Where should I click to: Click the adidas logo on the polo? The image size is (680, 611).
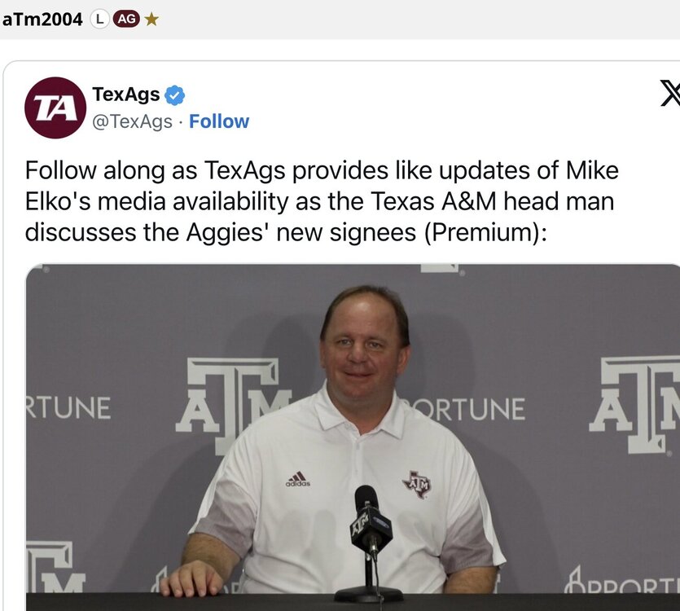pyautogui.click(x=297, y=479)
